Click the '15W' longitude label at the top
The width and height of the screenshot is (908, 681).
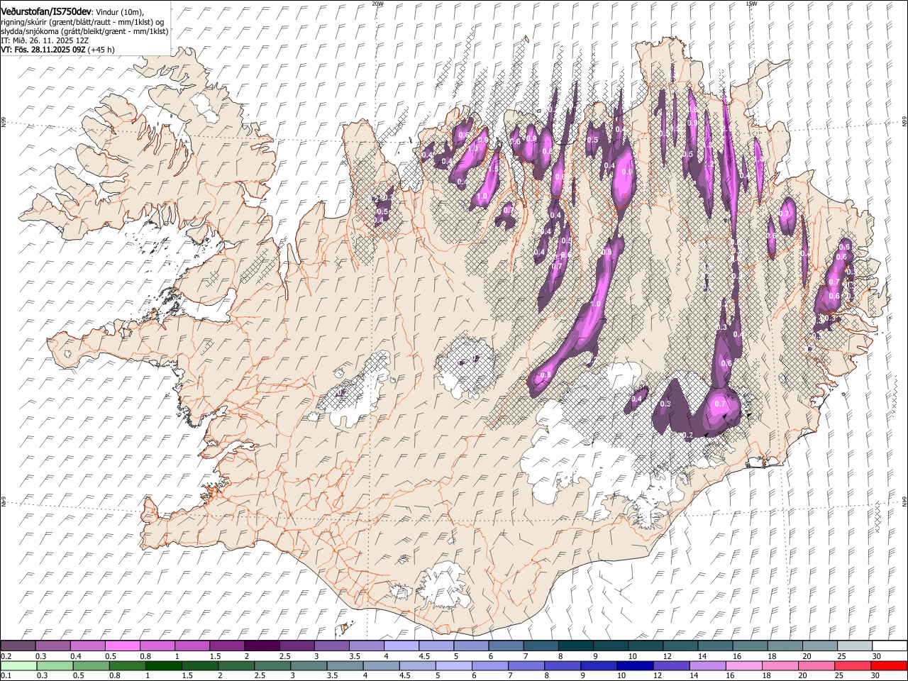tap(751, 4)
